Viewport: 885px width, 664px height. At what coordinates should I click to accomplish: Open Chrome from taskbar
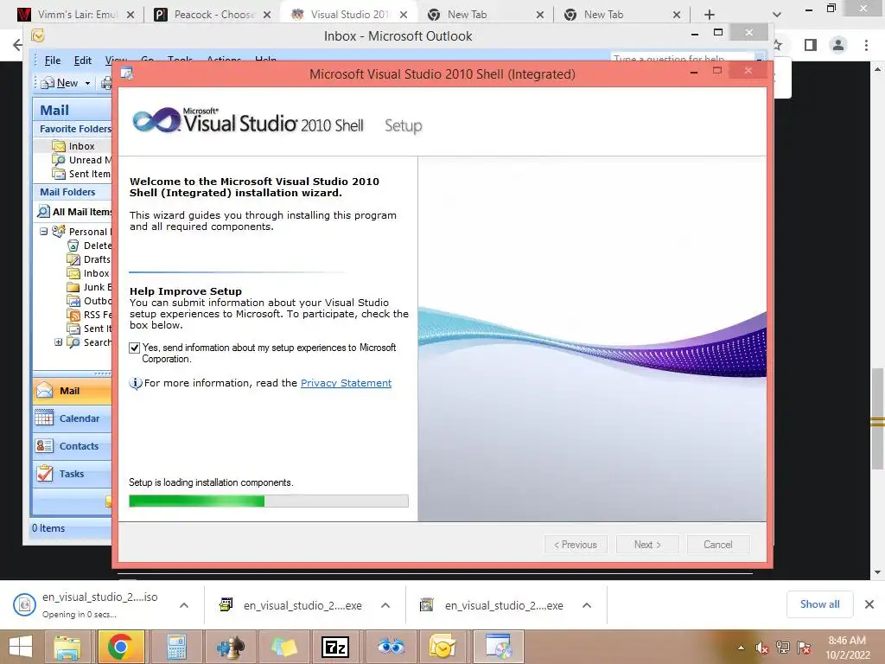120,647
